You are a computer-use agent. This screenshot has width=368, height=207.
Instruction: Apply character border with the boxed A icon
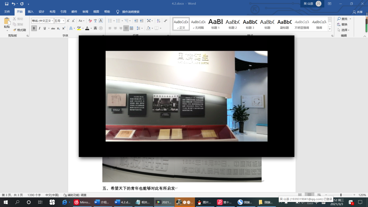tap(101, 21)
